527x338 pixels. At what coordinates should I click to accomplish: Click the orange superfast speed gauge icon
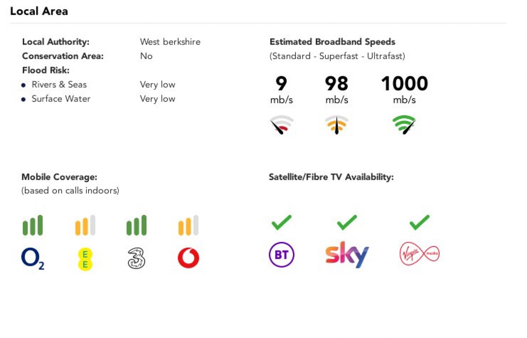tap(337, 125)
